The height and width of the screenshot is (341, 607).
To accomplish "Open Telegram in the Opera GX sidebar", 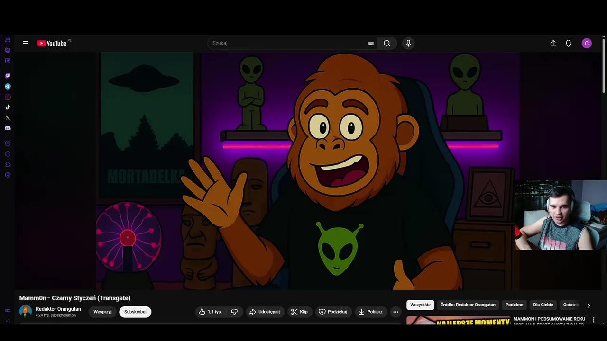I will click(8, 86).
